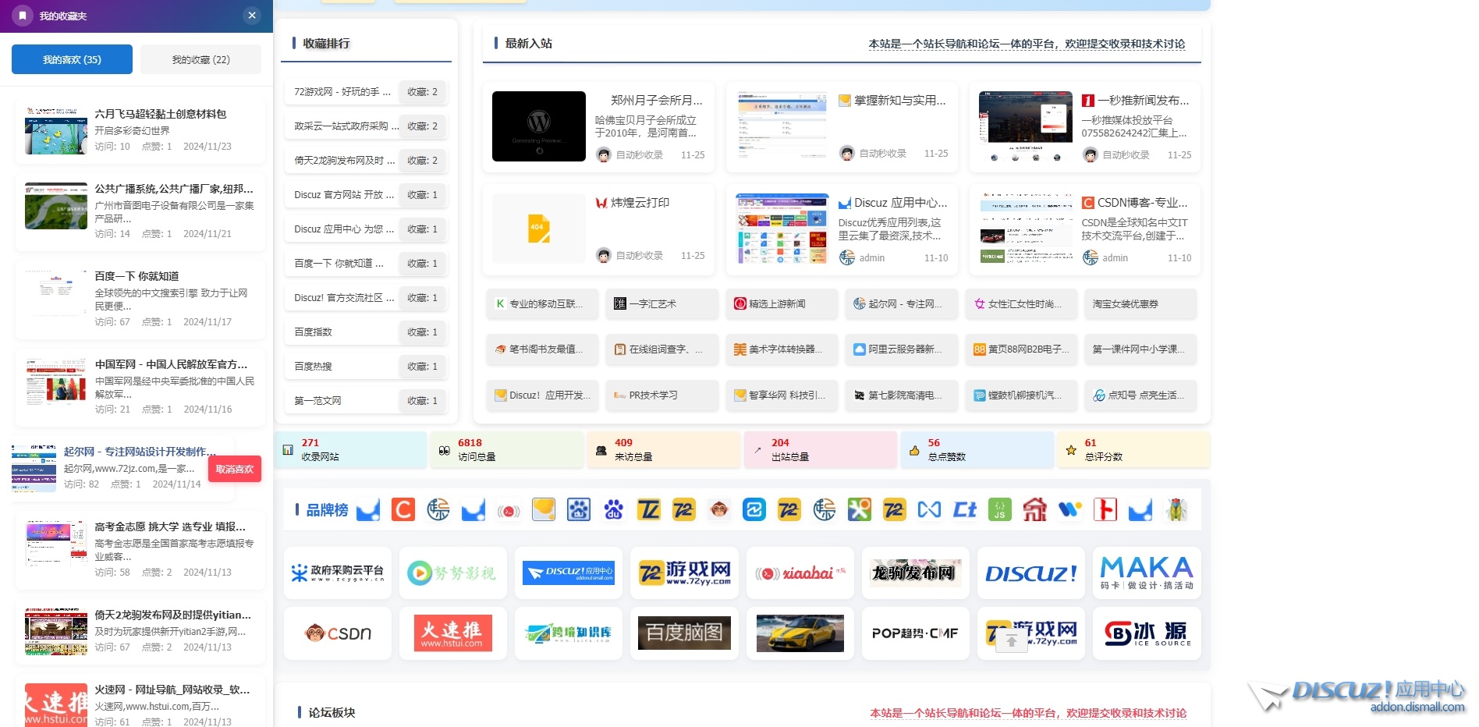Image resolution: width=1479 pixels, height=727 pixels.
Task: Click the green JS brand icon
Action: click(x=999, y=509)
